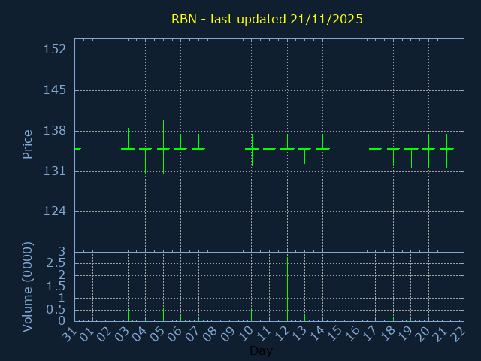Select the 131 price tick label
481x361 pixels.
tap(55, 171)
